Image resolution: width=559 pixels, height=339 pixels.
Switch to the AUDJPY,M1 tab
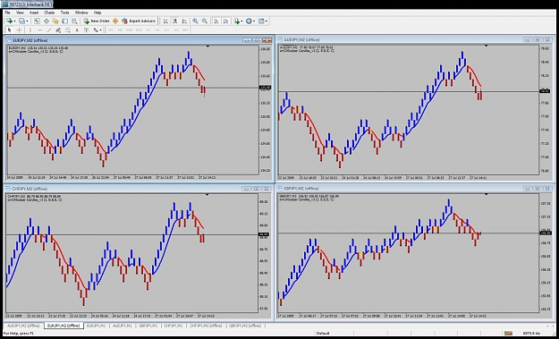[123, 326]
